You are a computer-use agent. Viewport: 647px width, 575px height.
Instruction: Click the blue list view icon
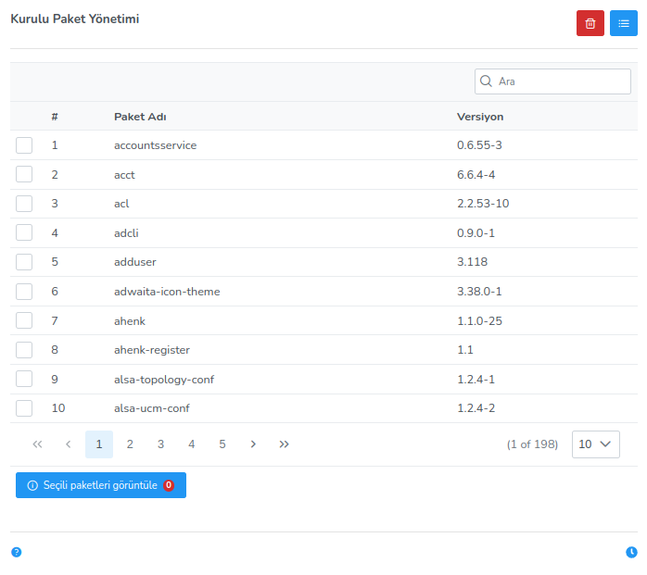click(x=623, y=23)
